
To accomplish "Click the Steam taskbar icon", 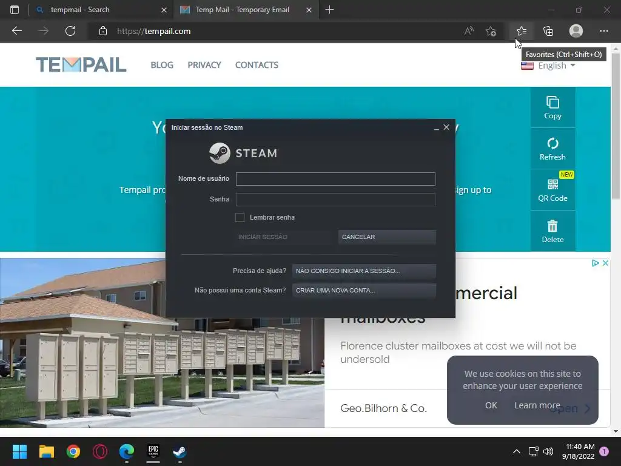I will [x=180, y=451].
